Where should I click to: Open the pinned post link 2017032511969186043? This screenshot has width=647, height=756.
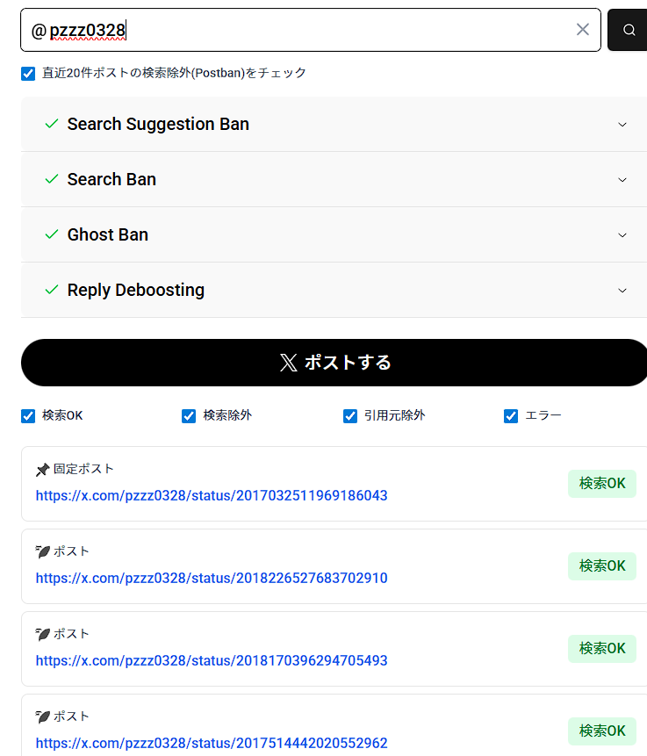point(212,495)
